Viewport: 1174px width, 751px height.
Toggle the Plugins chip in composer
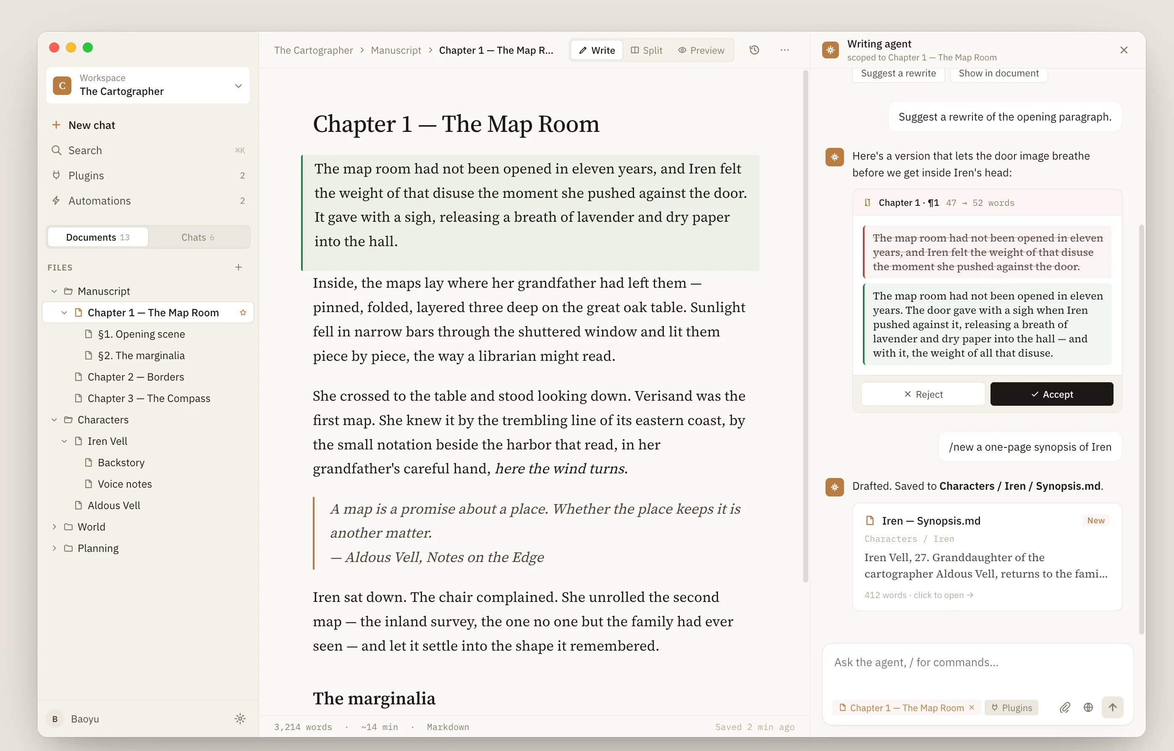pos(1012,708)
